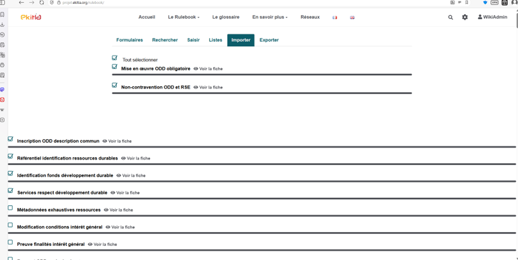
Task: Open the Formulaires tab
Action: [x=129, y=40]
